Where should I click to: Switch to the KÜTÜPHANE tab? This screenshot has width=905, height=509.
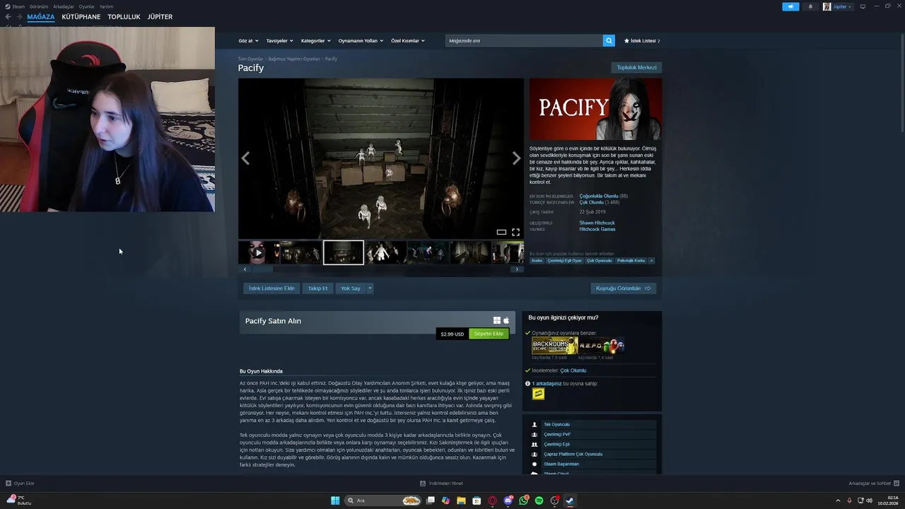[x=81, y=17]
